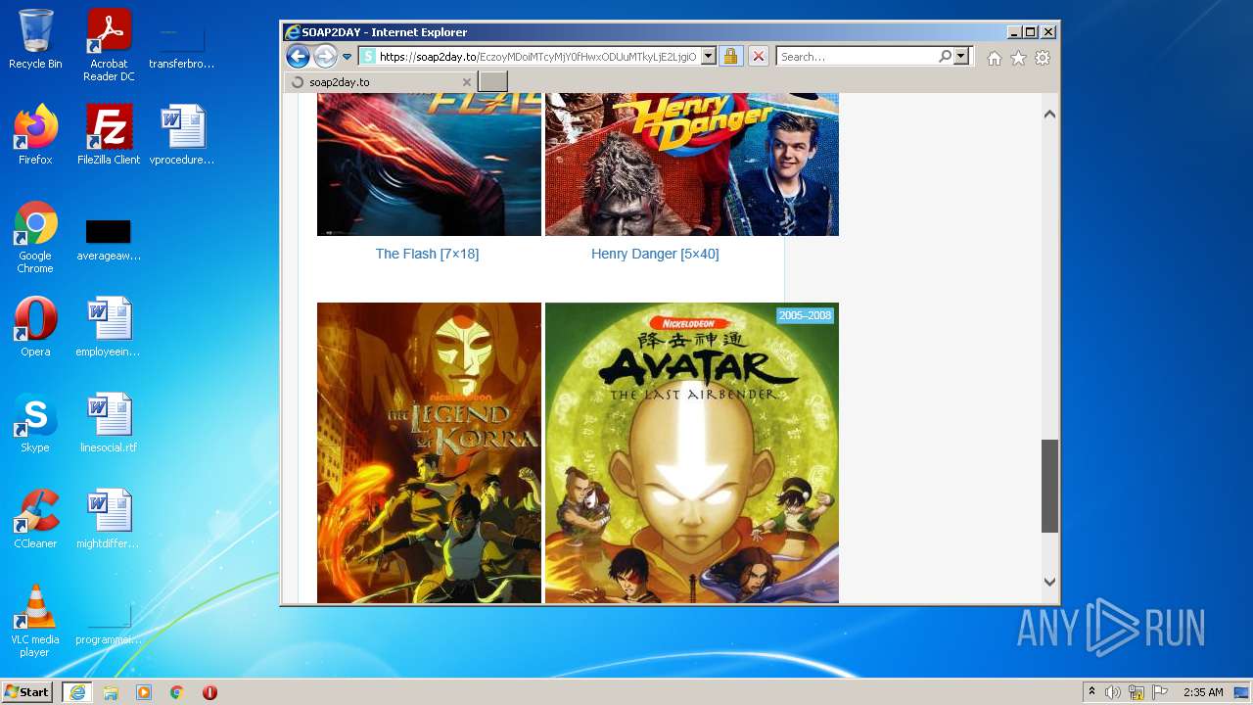The image size is (1253, 705).
Task: Open linesocial.rtf document
Action: point(109,423)
